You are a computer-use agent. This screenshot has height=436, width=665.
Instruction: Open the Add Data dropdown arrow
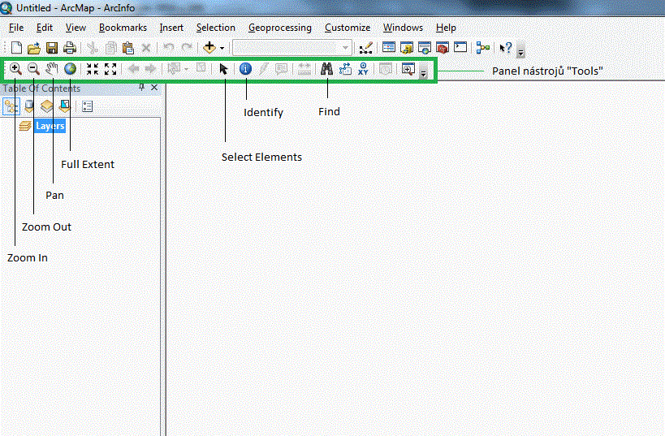pyautogui.click(x=222, y=48)
